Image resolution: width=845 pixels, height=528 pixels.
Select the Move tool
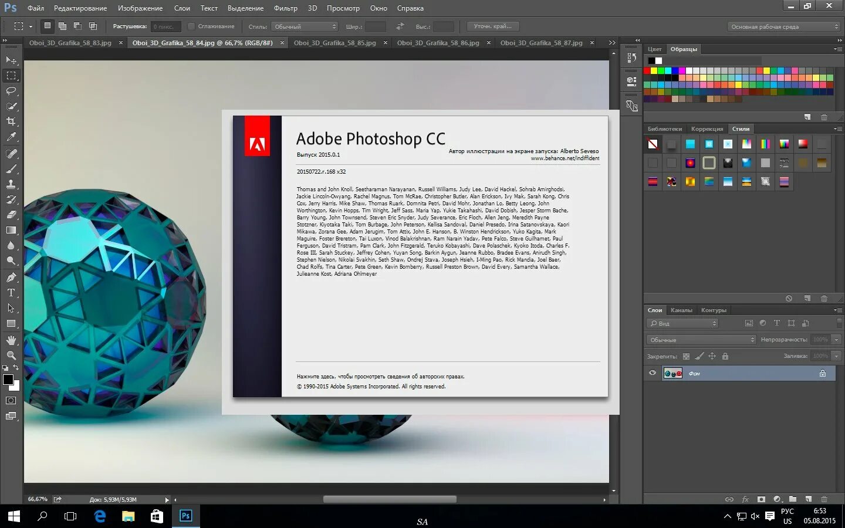coord(11,60)
